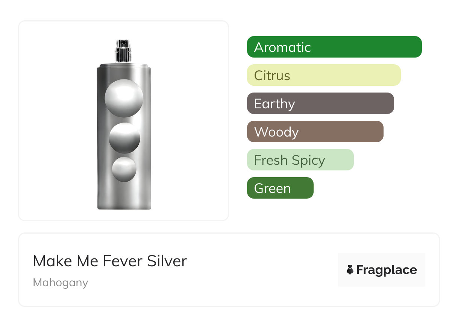Select the largest top sphere on the bottle

click(x=124, y=98)
